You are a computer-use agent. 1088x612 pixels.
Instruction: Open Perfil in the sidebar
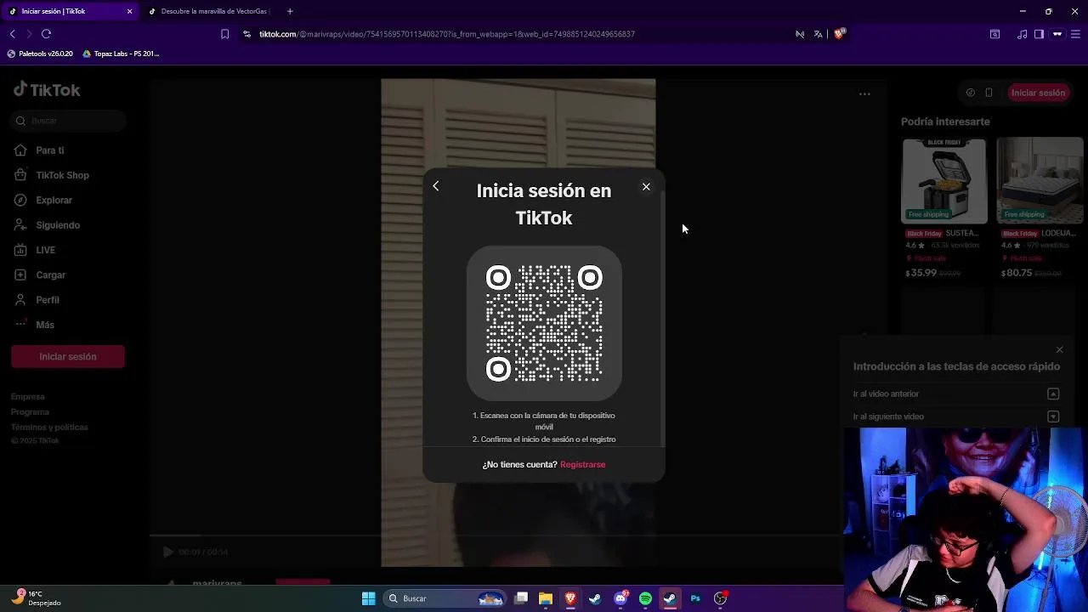[37, 300]
